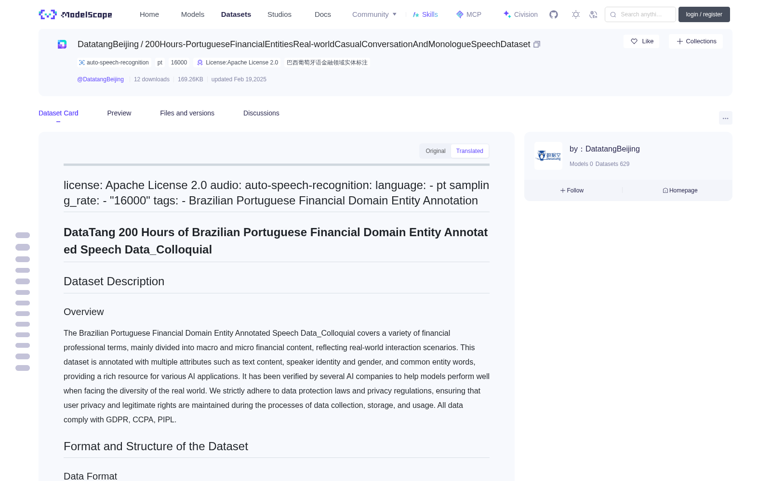This screenshot has width=771, height=481.
Task: Click the 169.26KB size text
Action: tap(190, 79)
